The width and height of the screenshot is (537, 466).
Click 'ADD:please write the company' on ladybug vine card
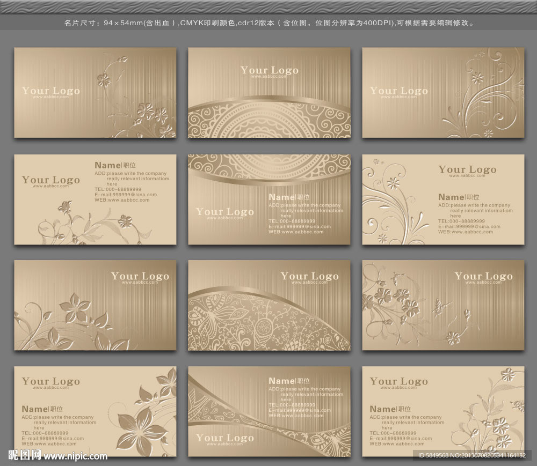405,417
